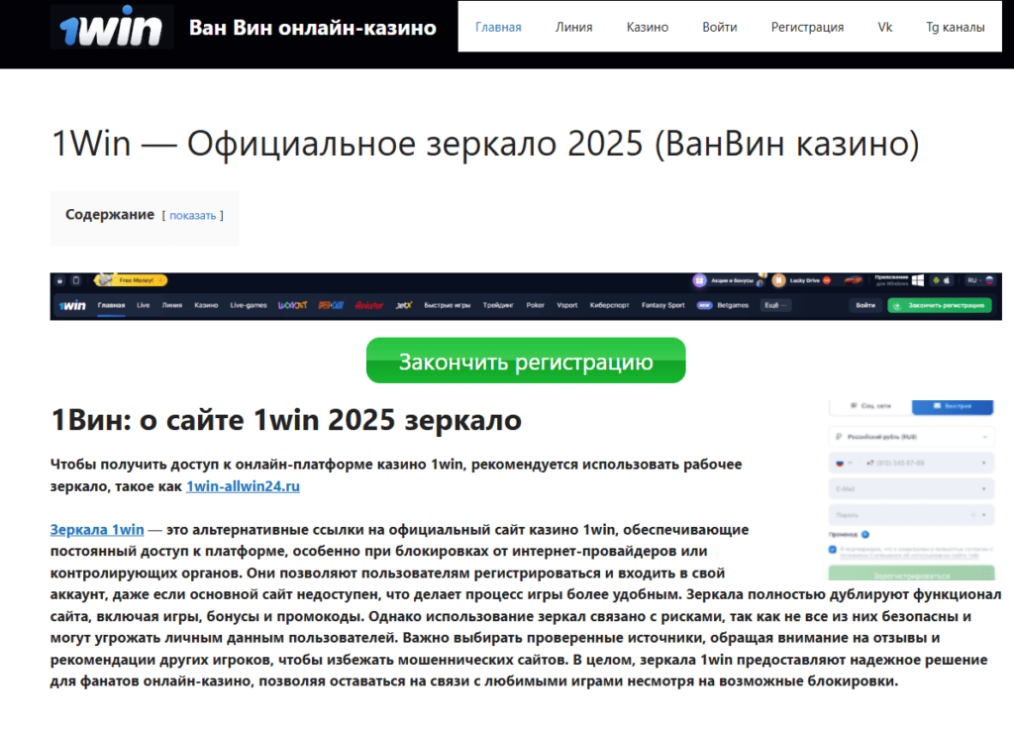Select the Live tab in banner navigation
The width and height of the screenshot is (1014, 730).
tap(144, 305)
